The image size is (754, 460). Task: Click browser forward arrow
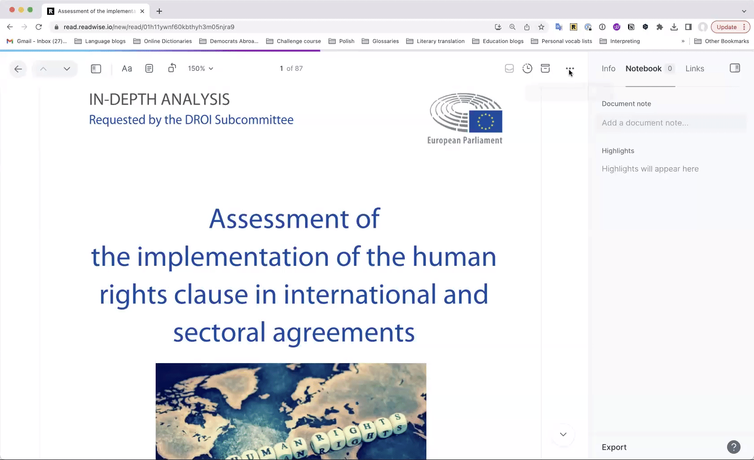click(24, 27)
